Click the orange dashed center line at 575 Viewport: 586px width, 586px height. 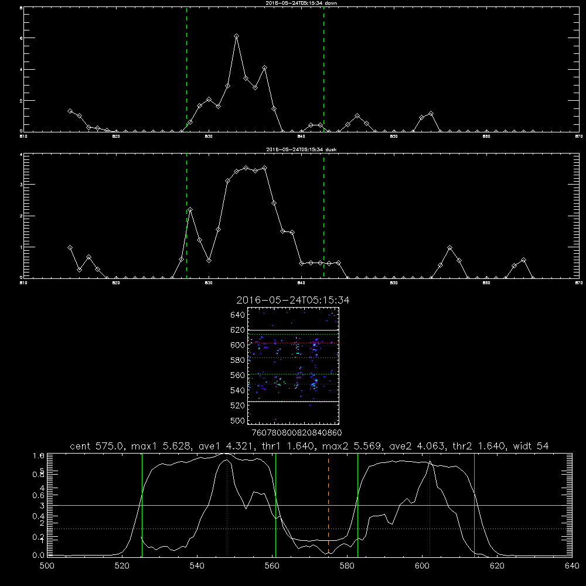[329, 505]
